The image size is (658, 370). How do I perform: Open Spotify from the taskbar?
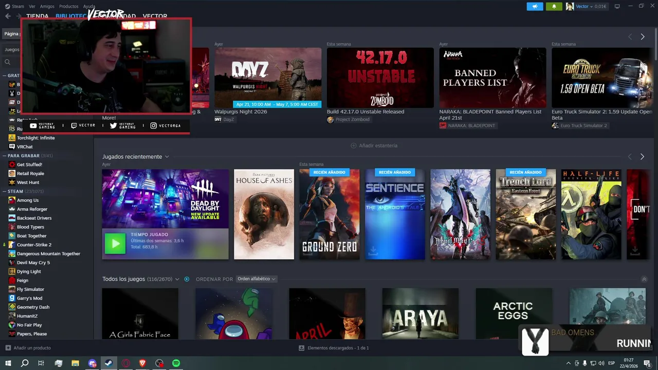click(x=176, y=363)
